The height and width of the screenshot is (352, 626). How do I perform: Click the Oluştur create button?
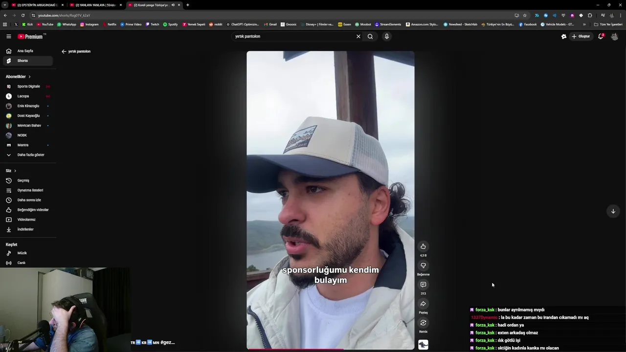[581, 36]
